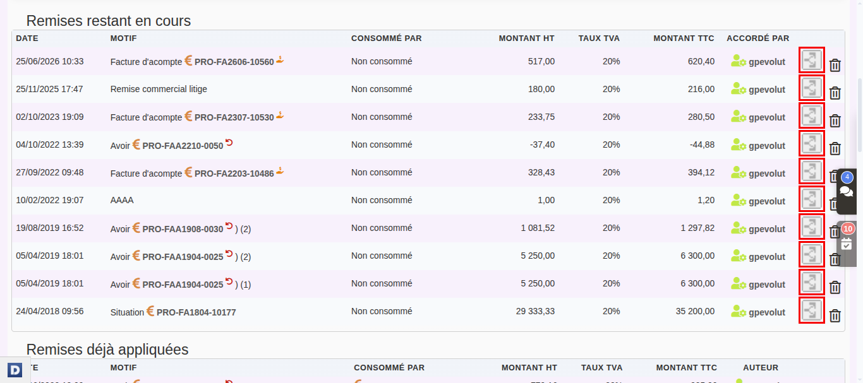Open agenda tasks panel with 10 badge
The height and width of the screenshot is (383, 863).
tap(847, 242)
